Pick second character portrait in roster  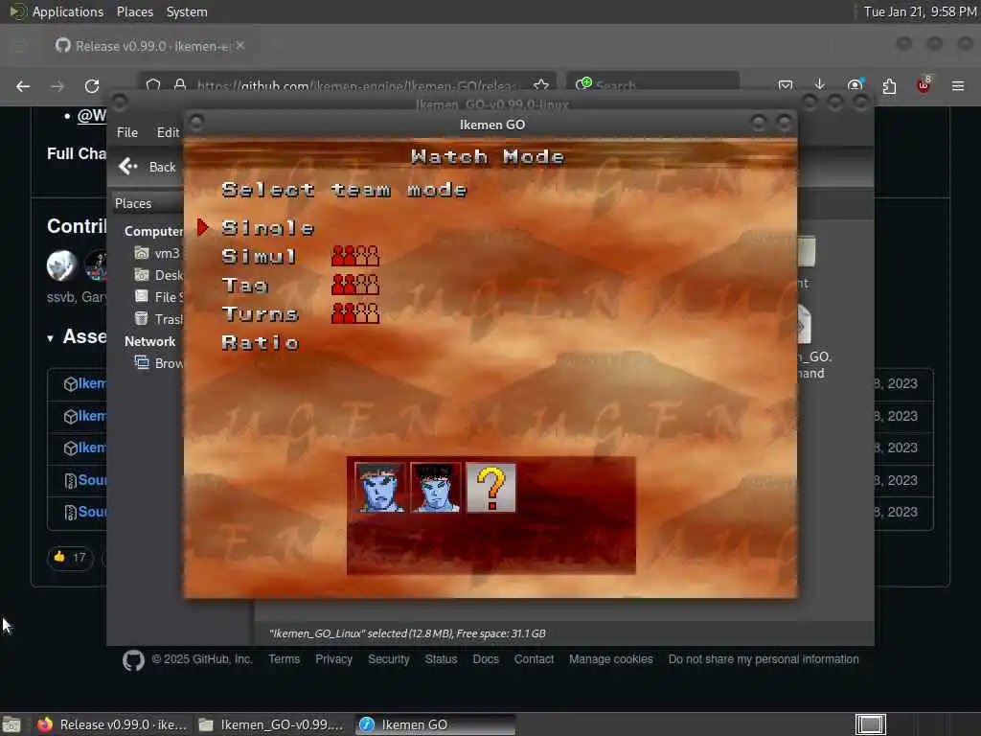coord(436,488)
